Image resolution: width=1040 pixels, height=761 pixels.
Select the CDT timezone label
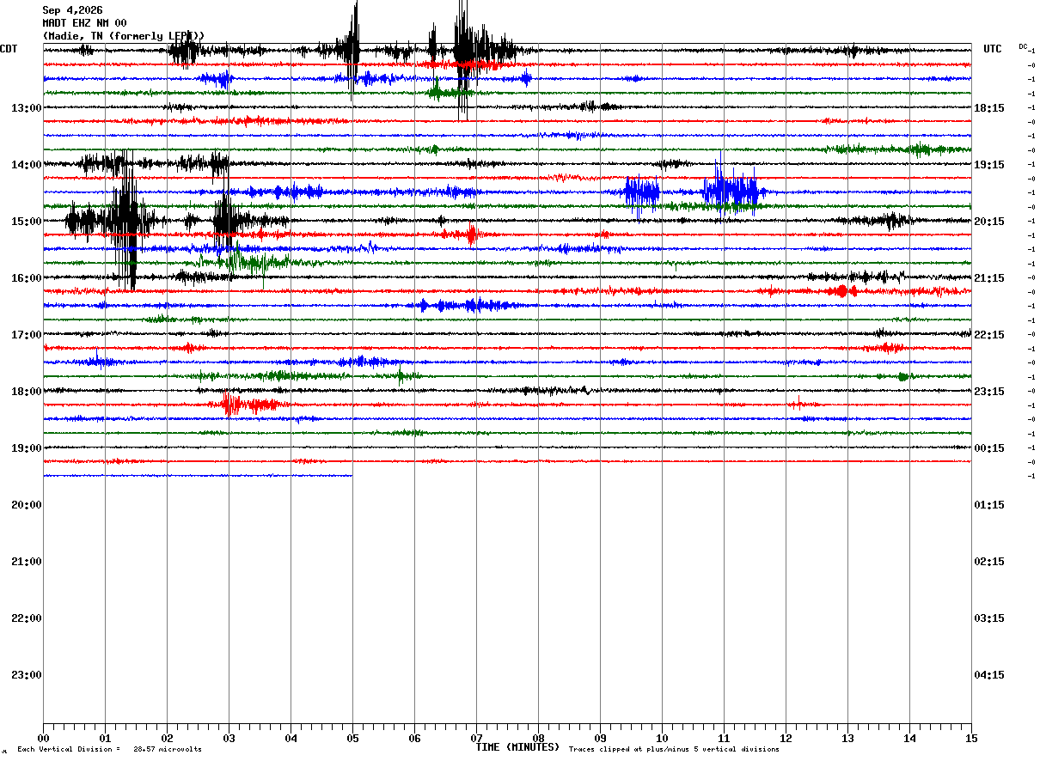(x=9, y=49)
